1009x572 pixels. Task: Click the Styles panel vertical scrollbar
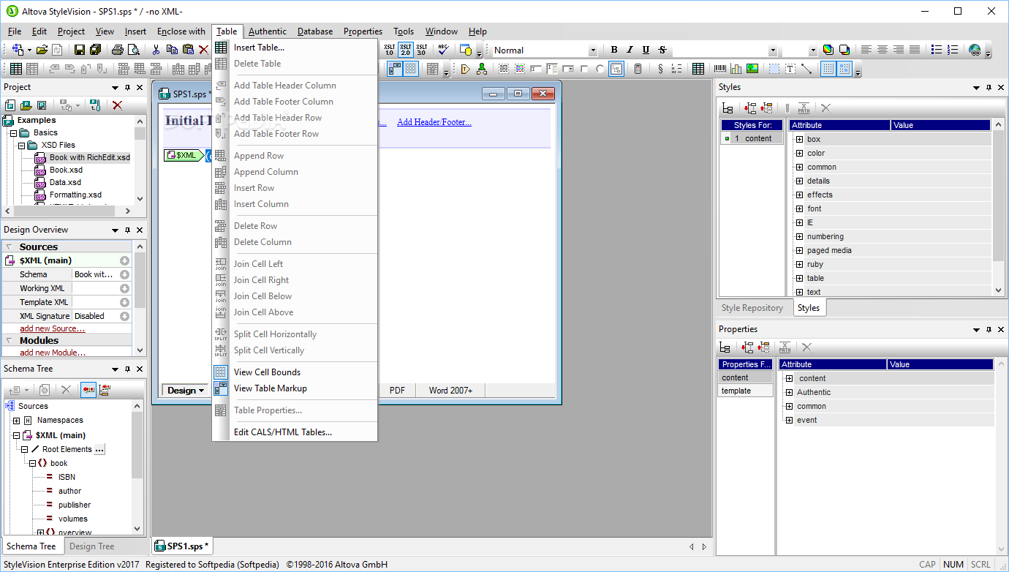[999, 208]
